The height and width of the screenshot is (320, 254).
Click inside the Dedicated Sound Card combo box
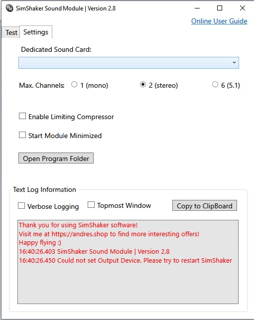tap(128, 63)
